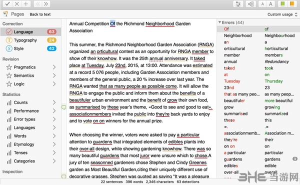The image size is (300, 185).
Task: Click the orange Typography T icon
Action: (9, 40)
